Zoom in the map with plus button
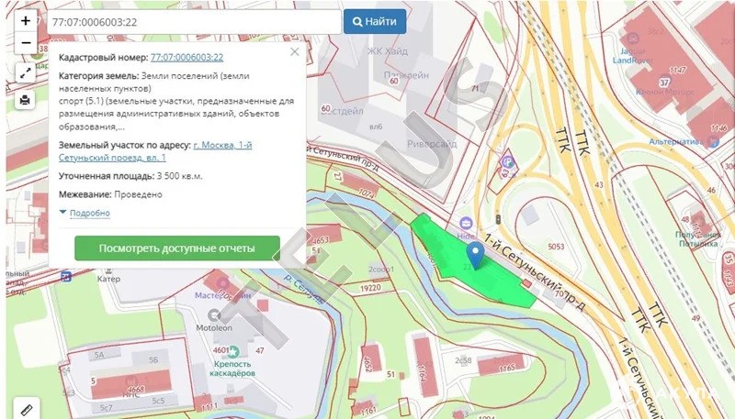 tap(26, 20)
